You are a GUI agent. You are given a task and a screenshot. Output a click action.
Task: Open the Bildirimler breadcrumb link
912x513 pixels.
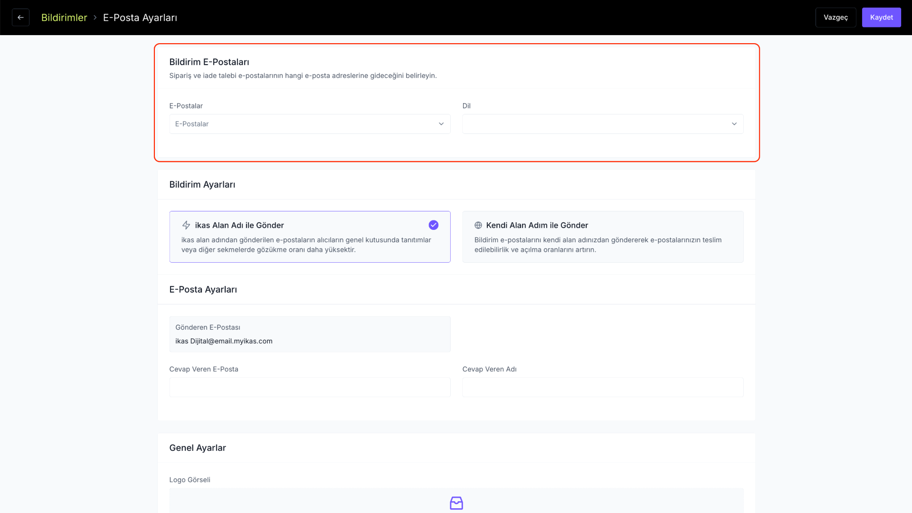point(64,18)
